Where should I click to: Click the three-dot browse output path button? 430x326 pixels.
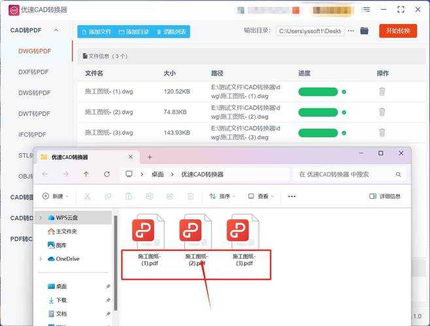point(351,31)
